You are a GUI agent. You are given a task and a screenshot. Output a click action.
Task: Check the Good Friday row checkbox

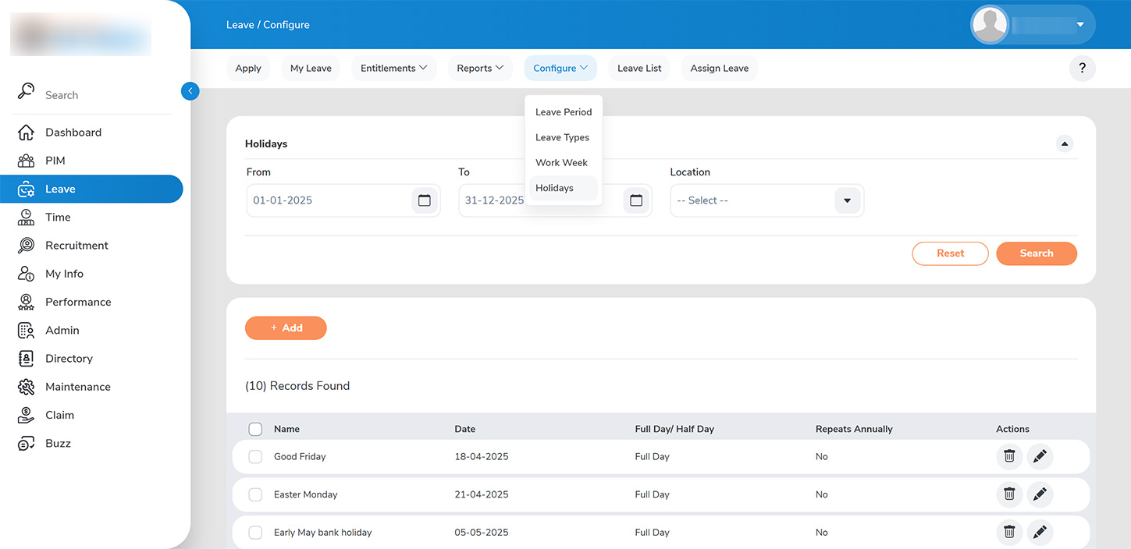coord(255,457)
